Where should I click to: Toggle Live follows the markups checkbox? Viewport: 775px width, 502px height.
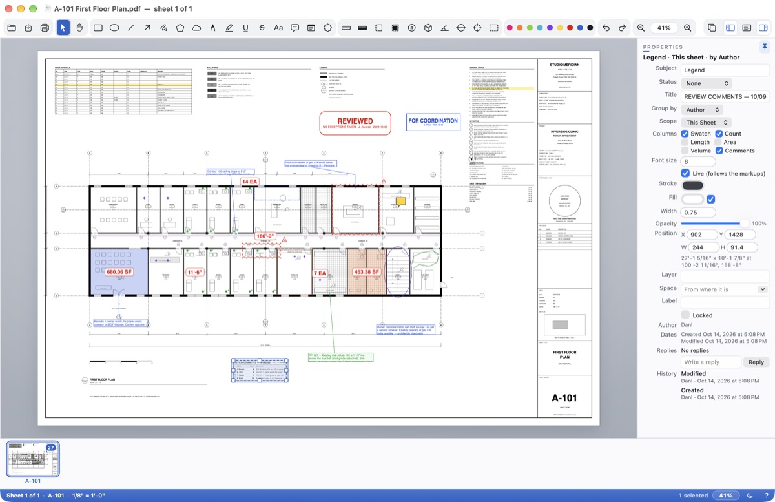[685, 173]
